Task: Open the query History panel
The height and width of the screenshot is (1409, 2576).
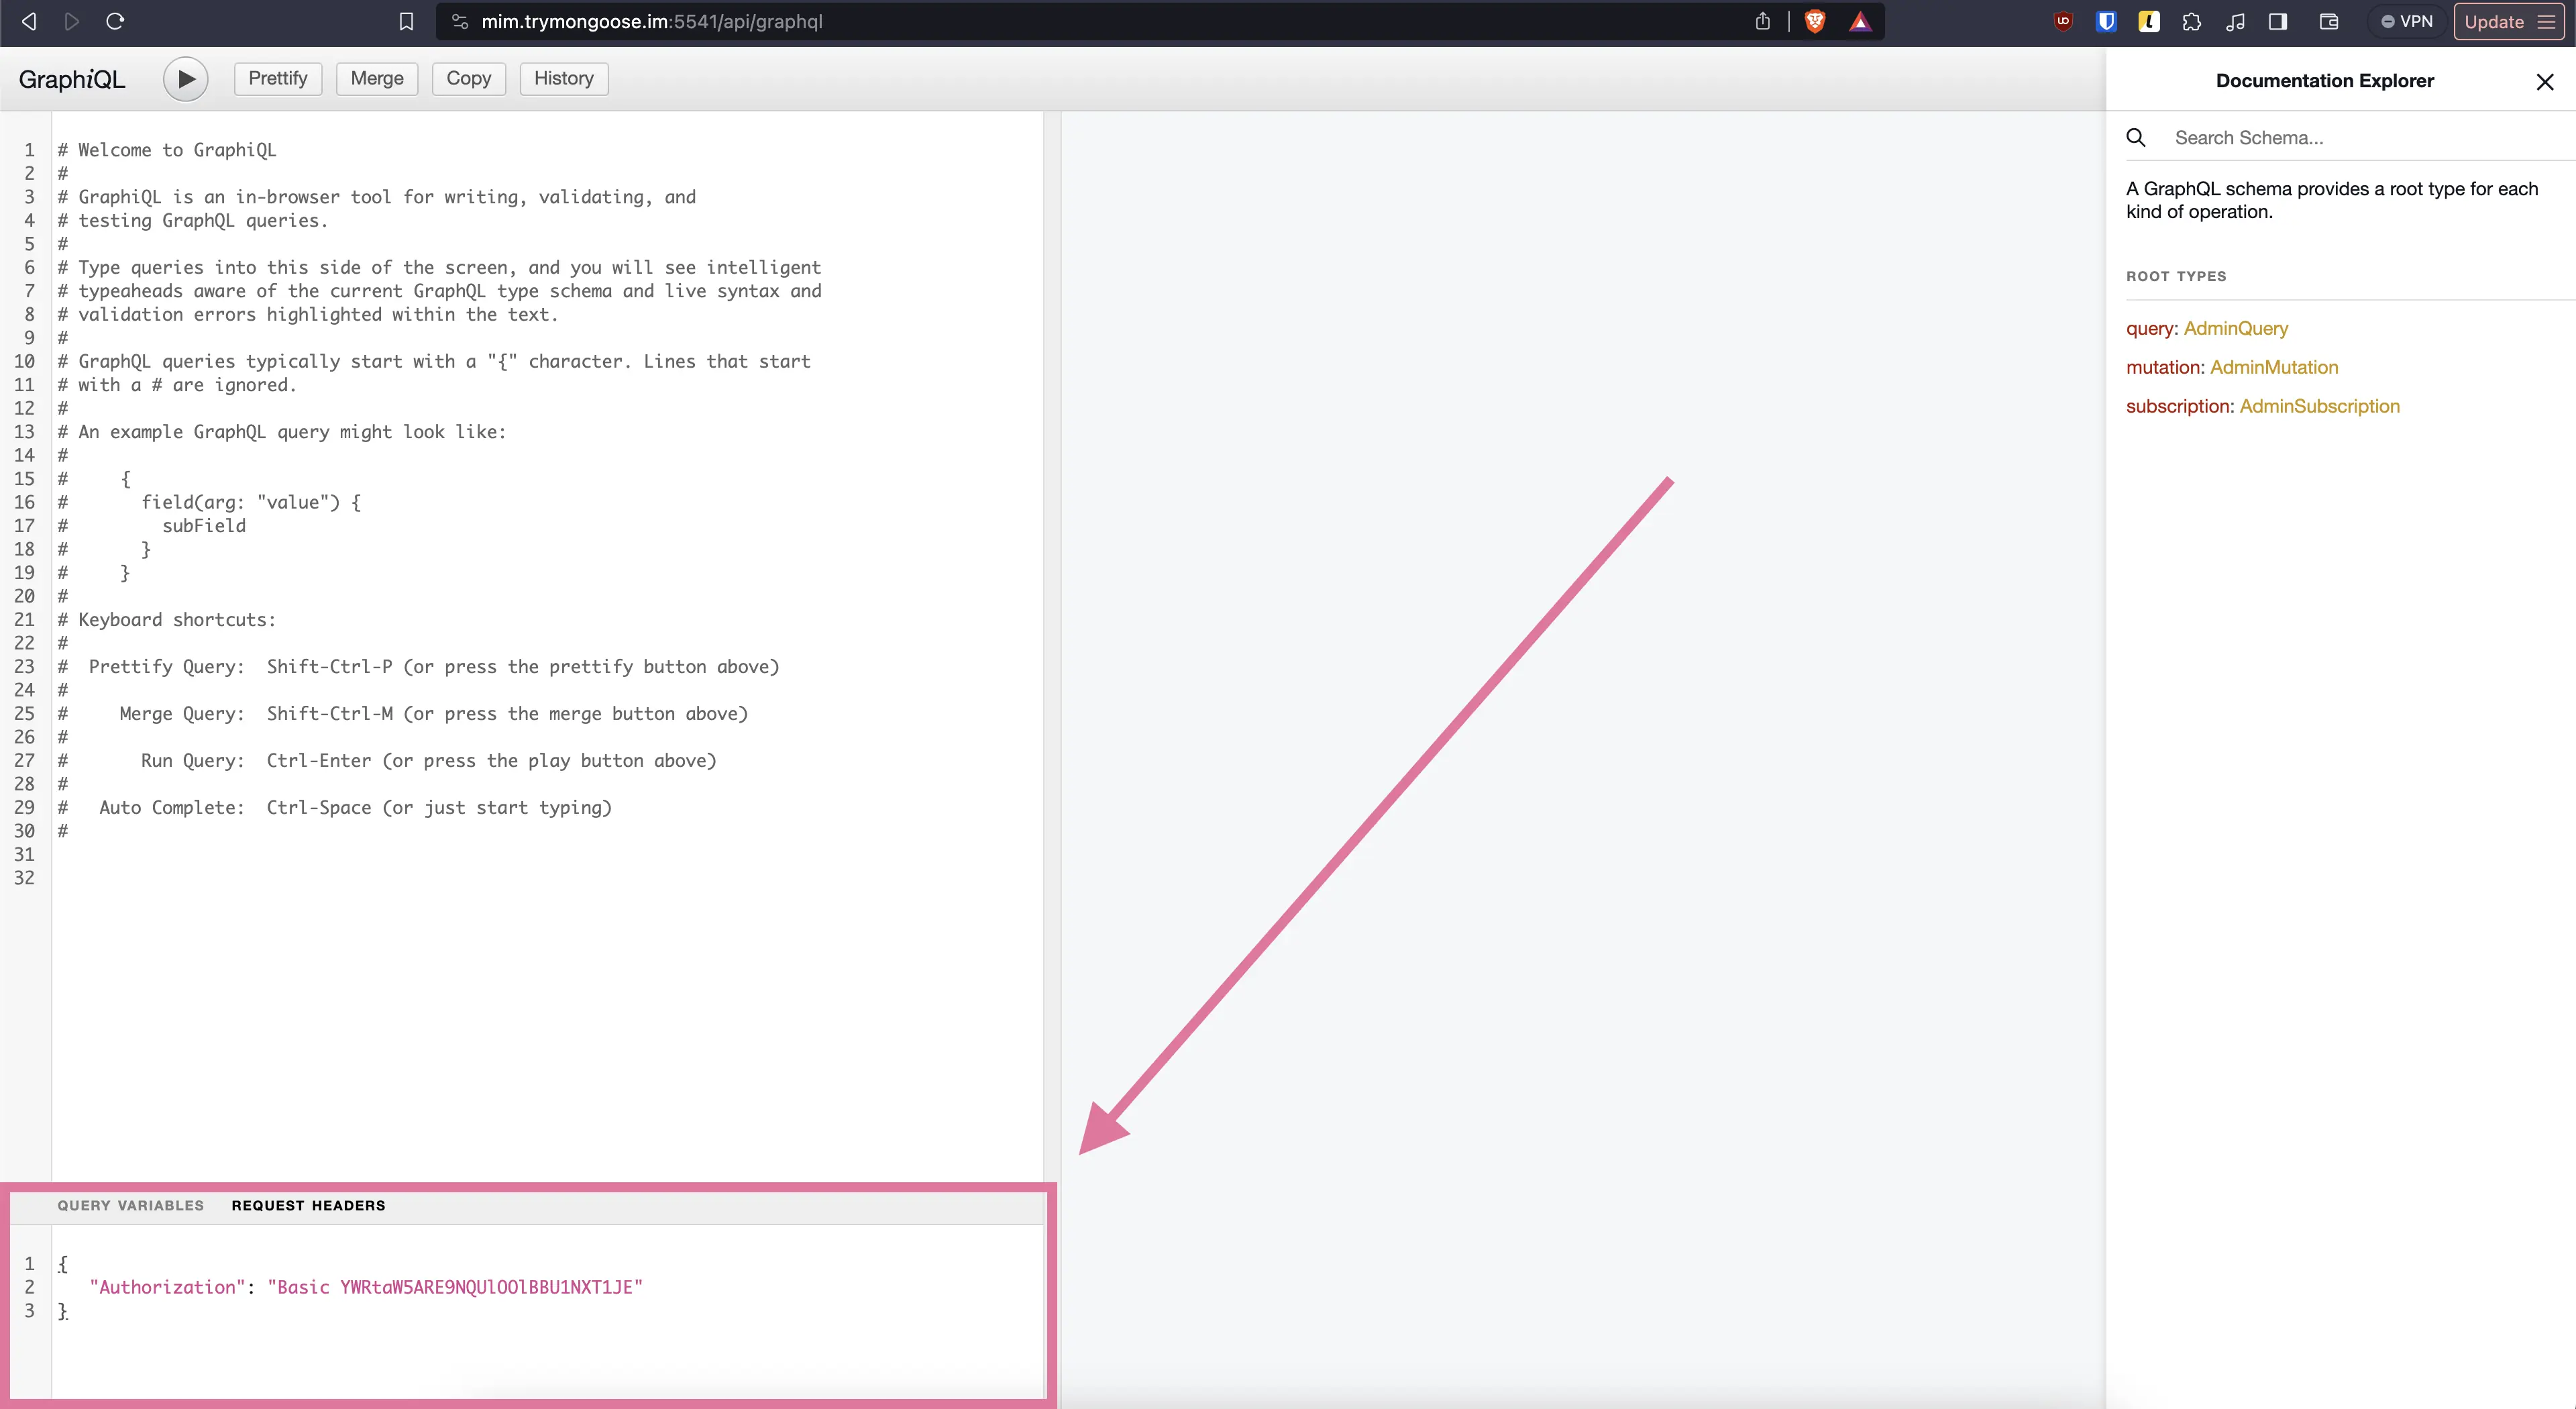Action: (563, 78)
